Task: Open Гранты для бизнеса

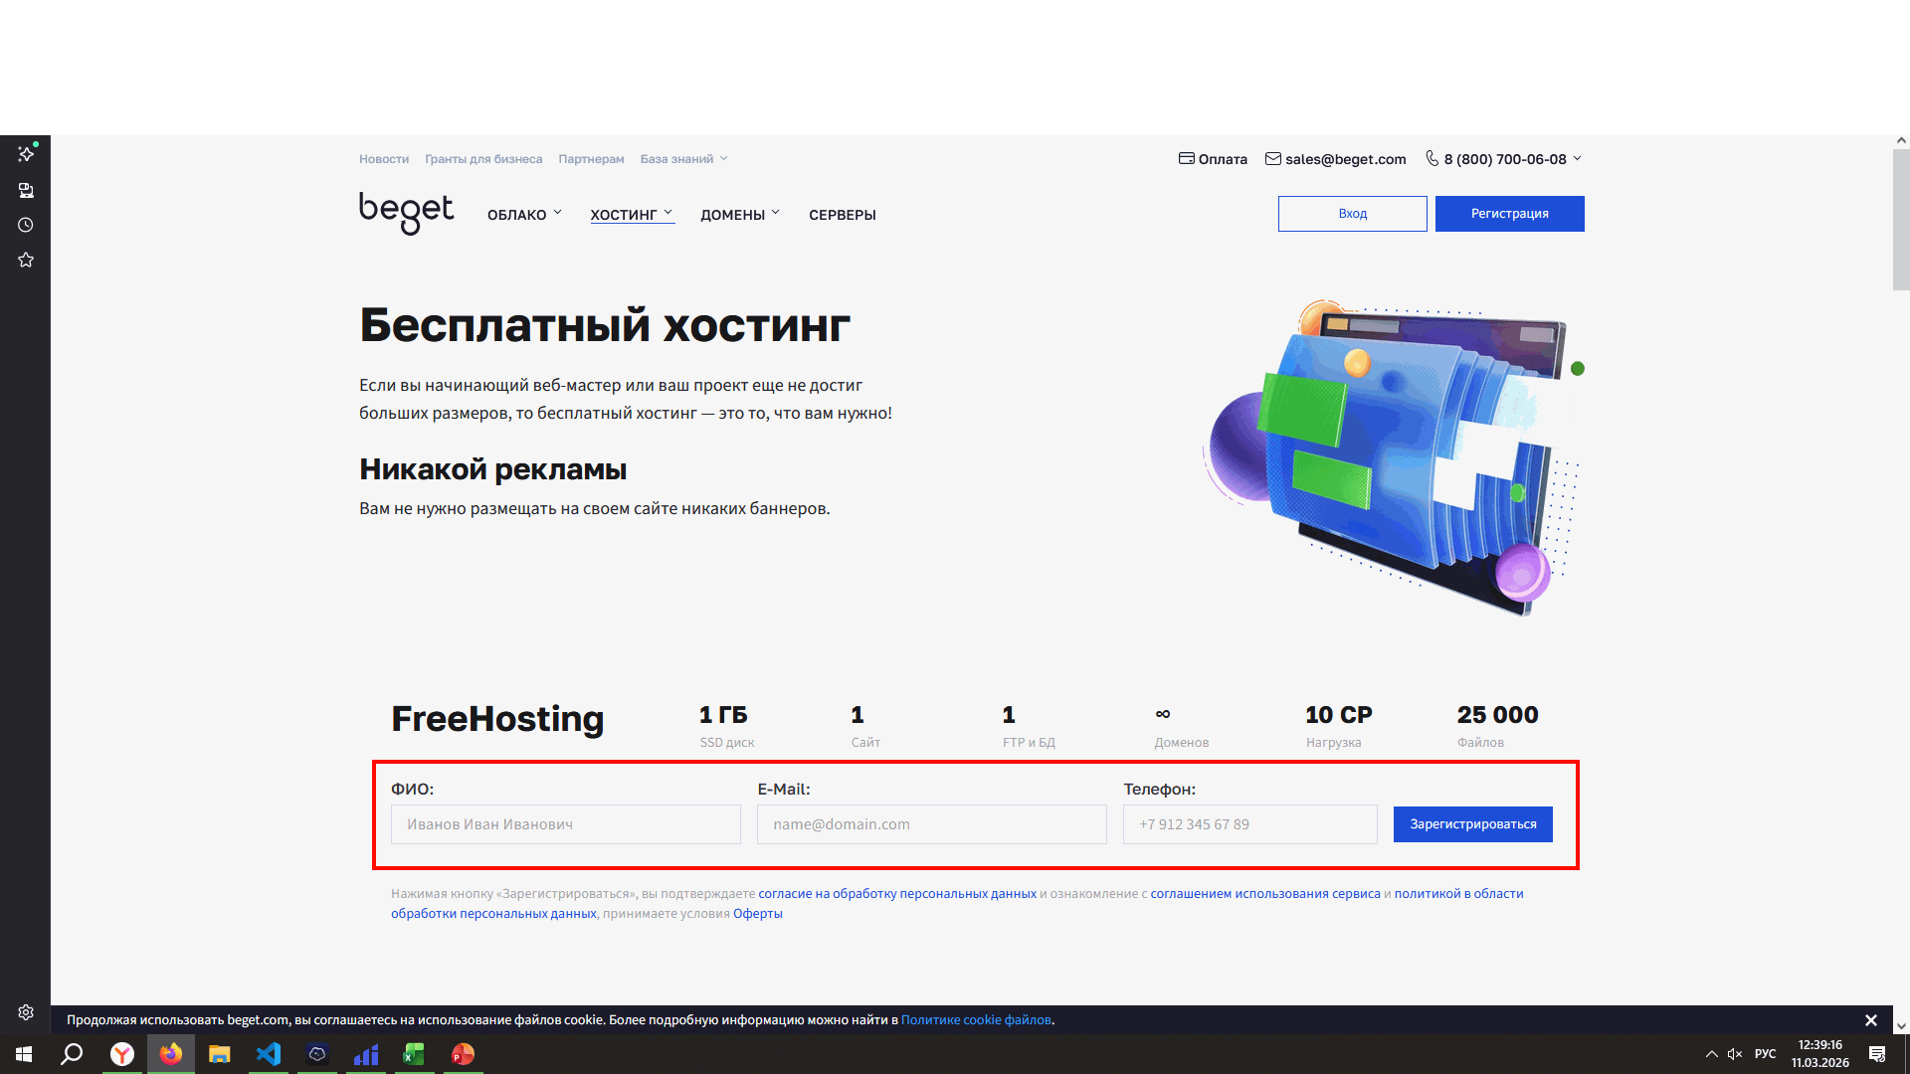Action: (x=483, y=159)
